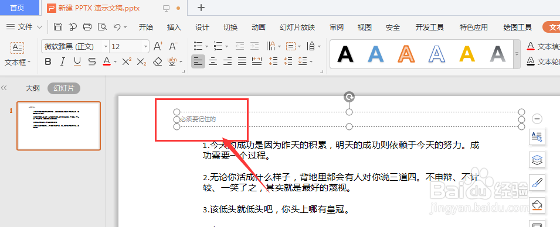
Task: Open font color dropdown arrow
Action: [115, 62]
